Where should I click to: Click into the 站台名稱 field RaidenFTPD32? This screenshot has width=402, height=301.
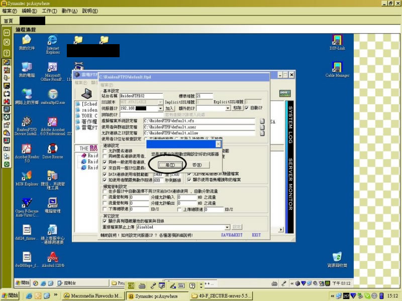[x=141, y=96]
